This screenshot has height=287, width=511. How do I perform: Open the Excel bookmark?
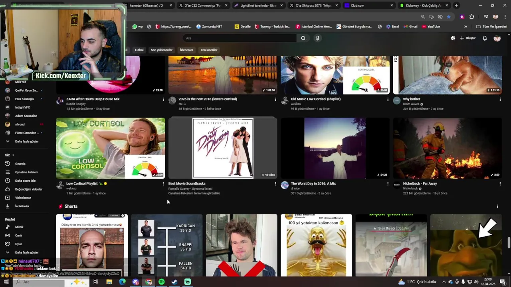(392, 27)
